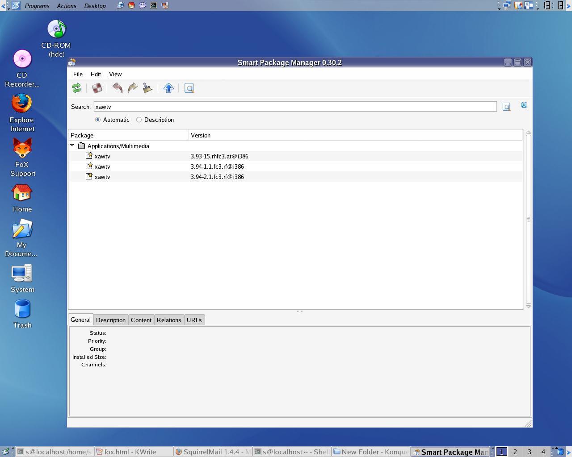Image resolution: width=572 pixels, height=457 pixels.
Task: Click the package list vertical scrollbar
Action: 529,219
